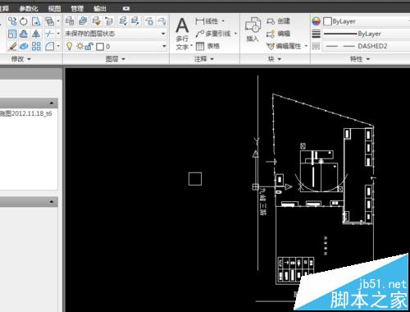Click the last icon in Layer panel top row

(x=162, y=21)
